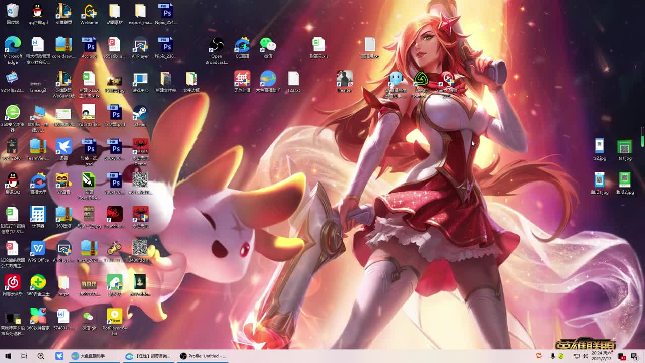Open the Windows Start menu
Screen dimensions: 645x363
pos(8,356)
